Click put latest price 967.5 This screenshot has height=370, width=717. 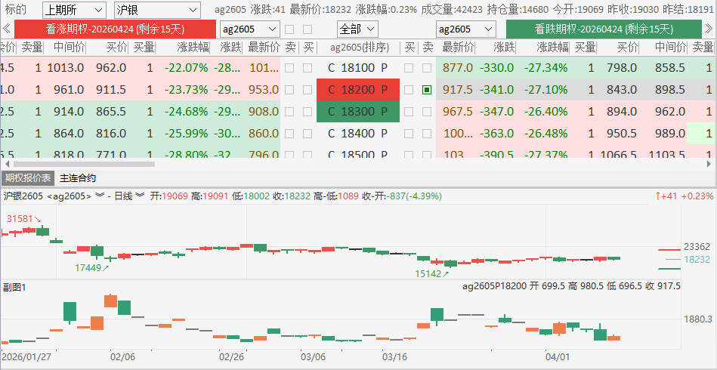(x=458, y=112)
